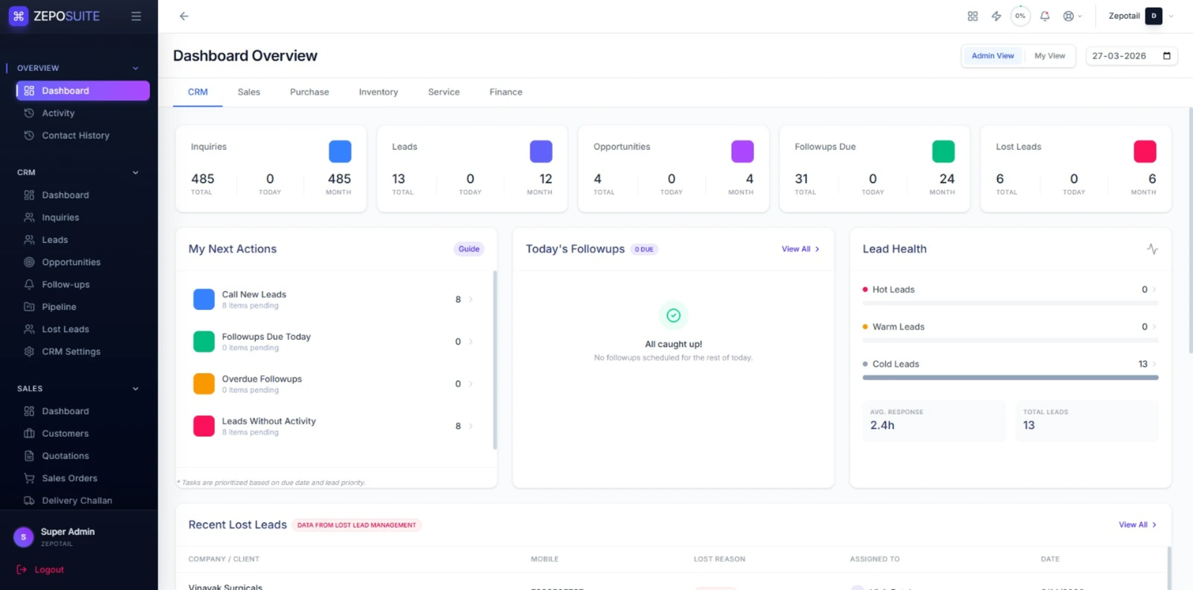Click the Guide button in My Next Actions
Image resolution: width=1193 pixels, height=590 pixels.
(x=468, y=249)
